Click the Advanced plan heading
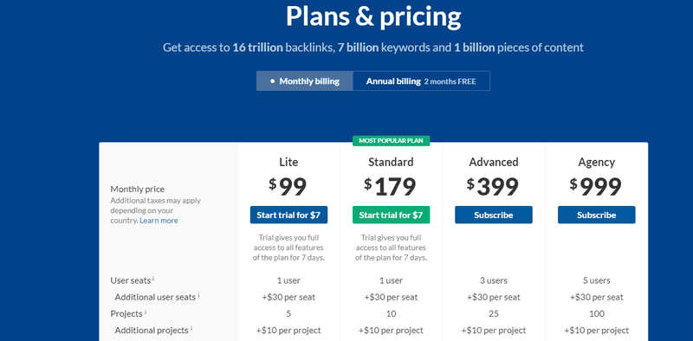The image size is (693, 341). click(494, 162)
